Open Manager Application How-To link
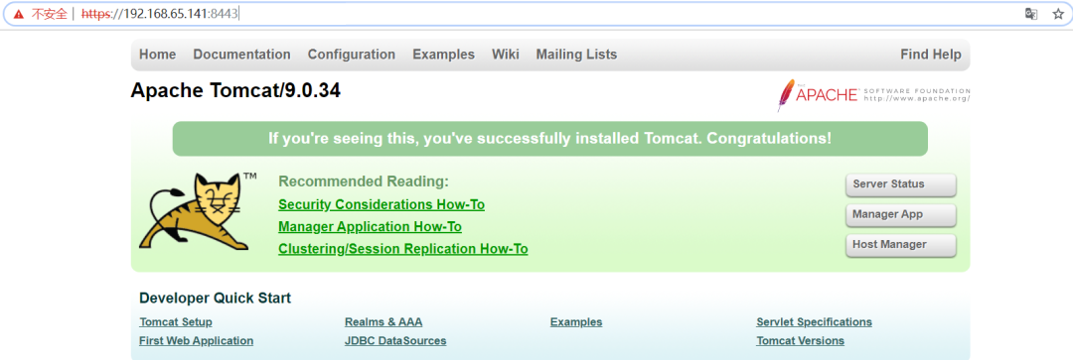 (x=370, y=227)
